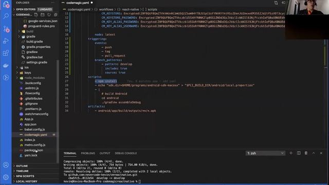Screen dimensions: 329x185
Task: Close the terminal panel
Action: [321, 153]
